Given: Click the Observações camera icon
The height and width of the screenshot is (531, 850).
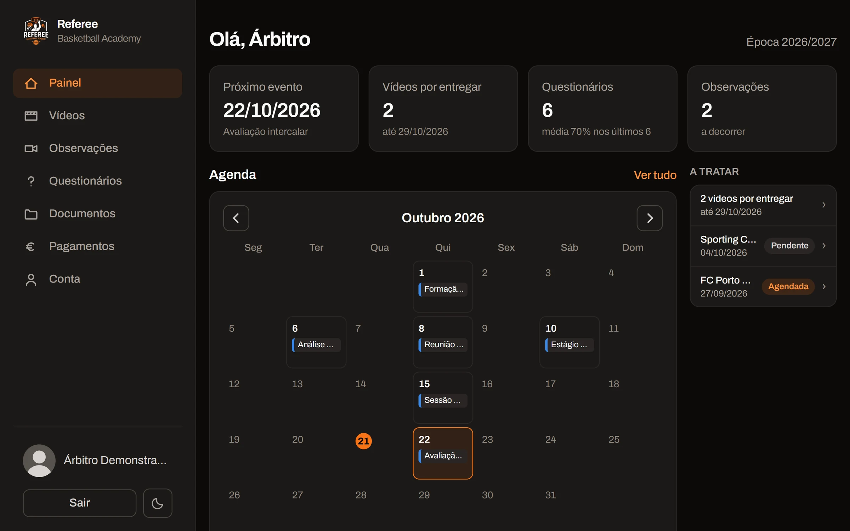Looking at the screenshot, I should coord(31,148).
